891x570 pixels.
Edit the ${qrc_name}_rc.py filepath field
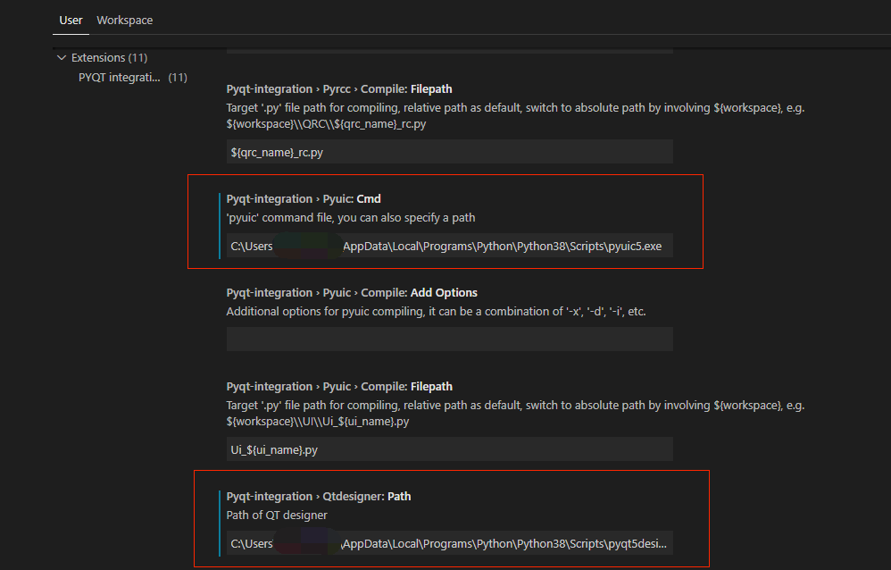[449, 151]
